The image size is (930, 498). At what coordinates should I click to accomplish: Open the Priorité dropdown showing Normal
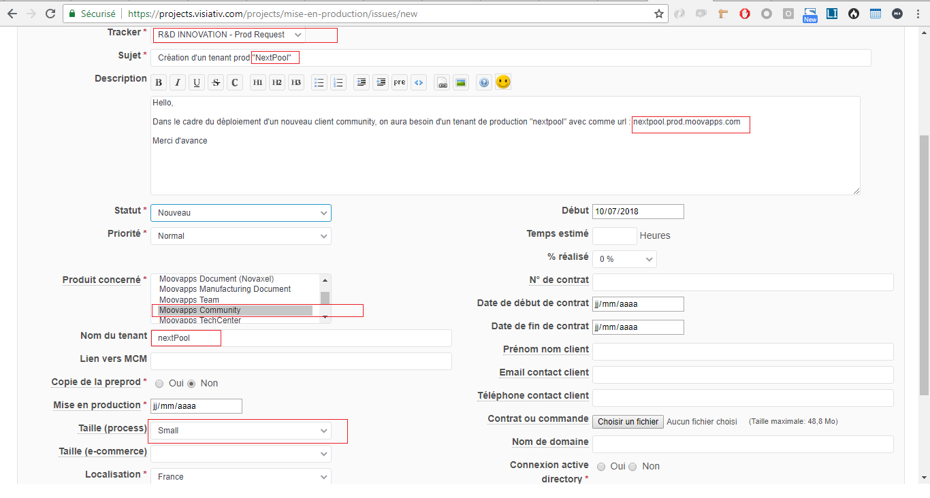(241, 236)
